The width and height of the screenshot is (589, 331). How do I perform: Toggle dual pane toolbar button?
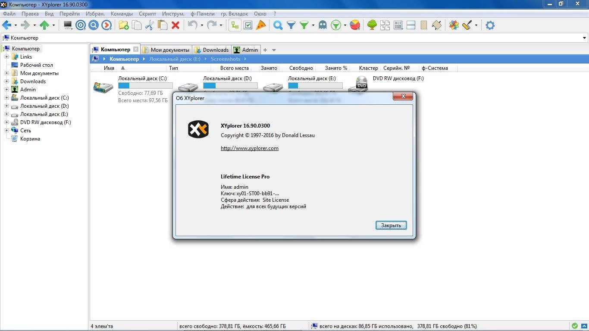pos(411,25)
